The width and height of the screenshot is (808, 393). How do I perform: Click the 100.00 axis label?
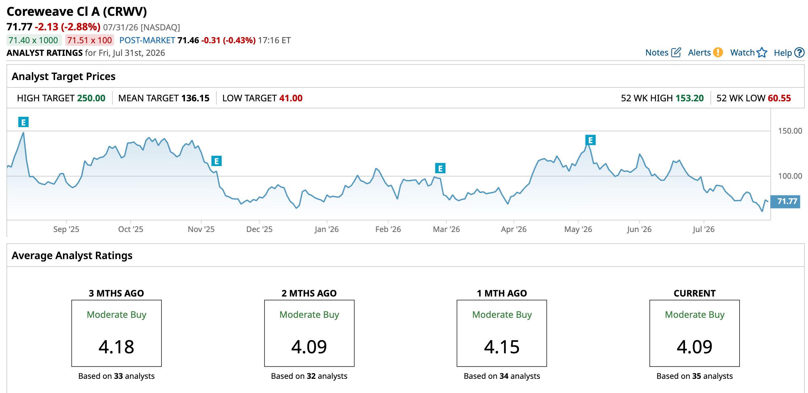click(790, 176)
